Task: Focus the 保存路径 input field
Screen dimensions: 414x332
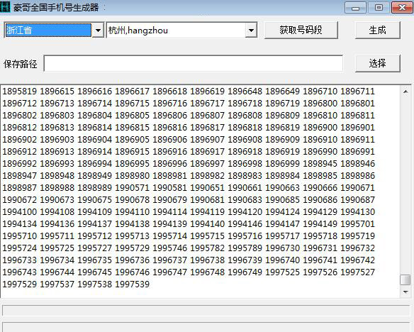Action: [x=194, y=63]
